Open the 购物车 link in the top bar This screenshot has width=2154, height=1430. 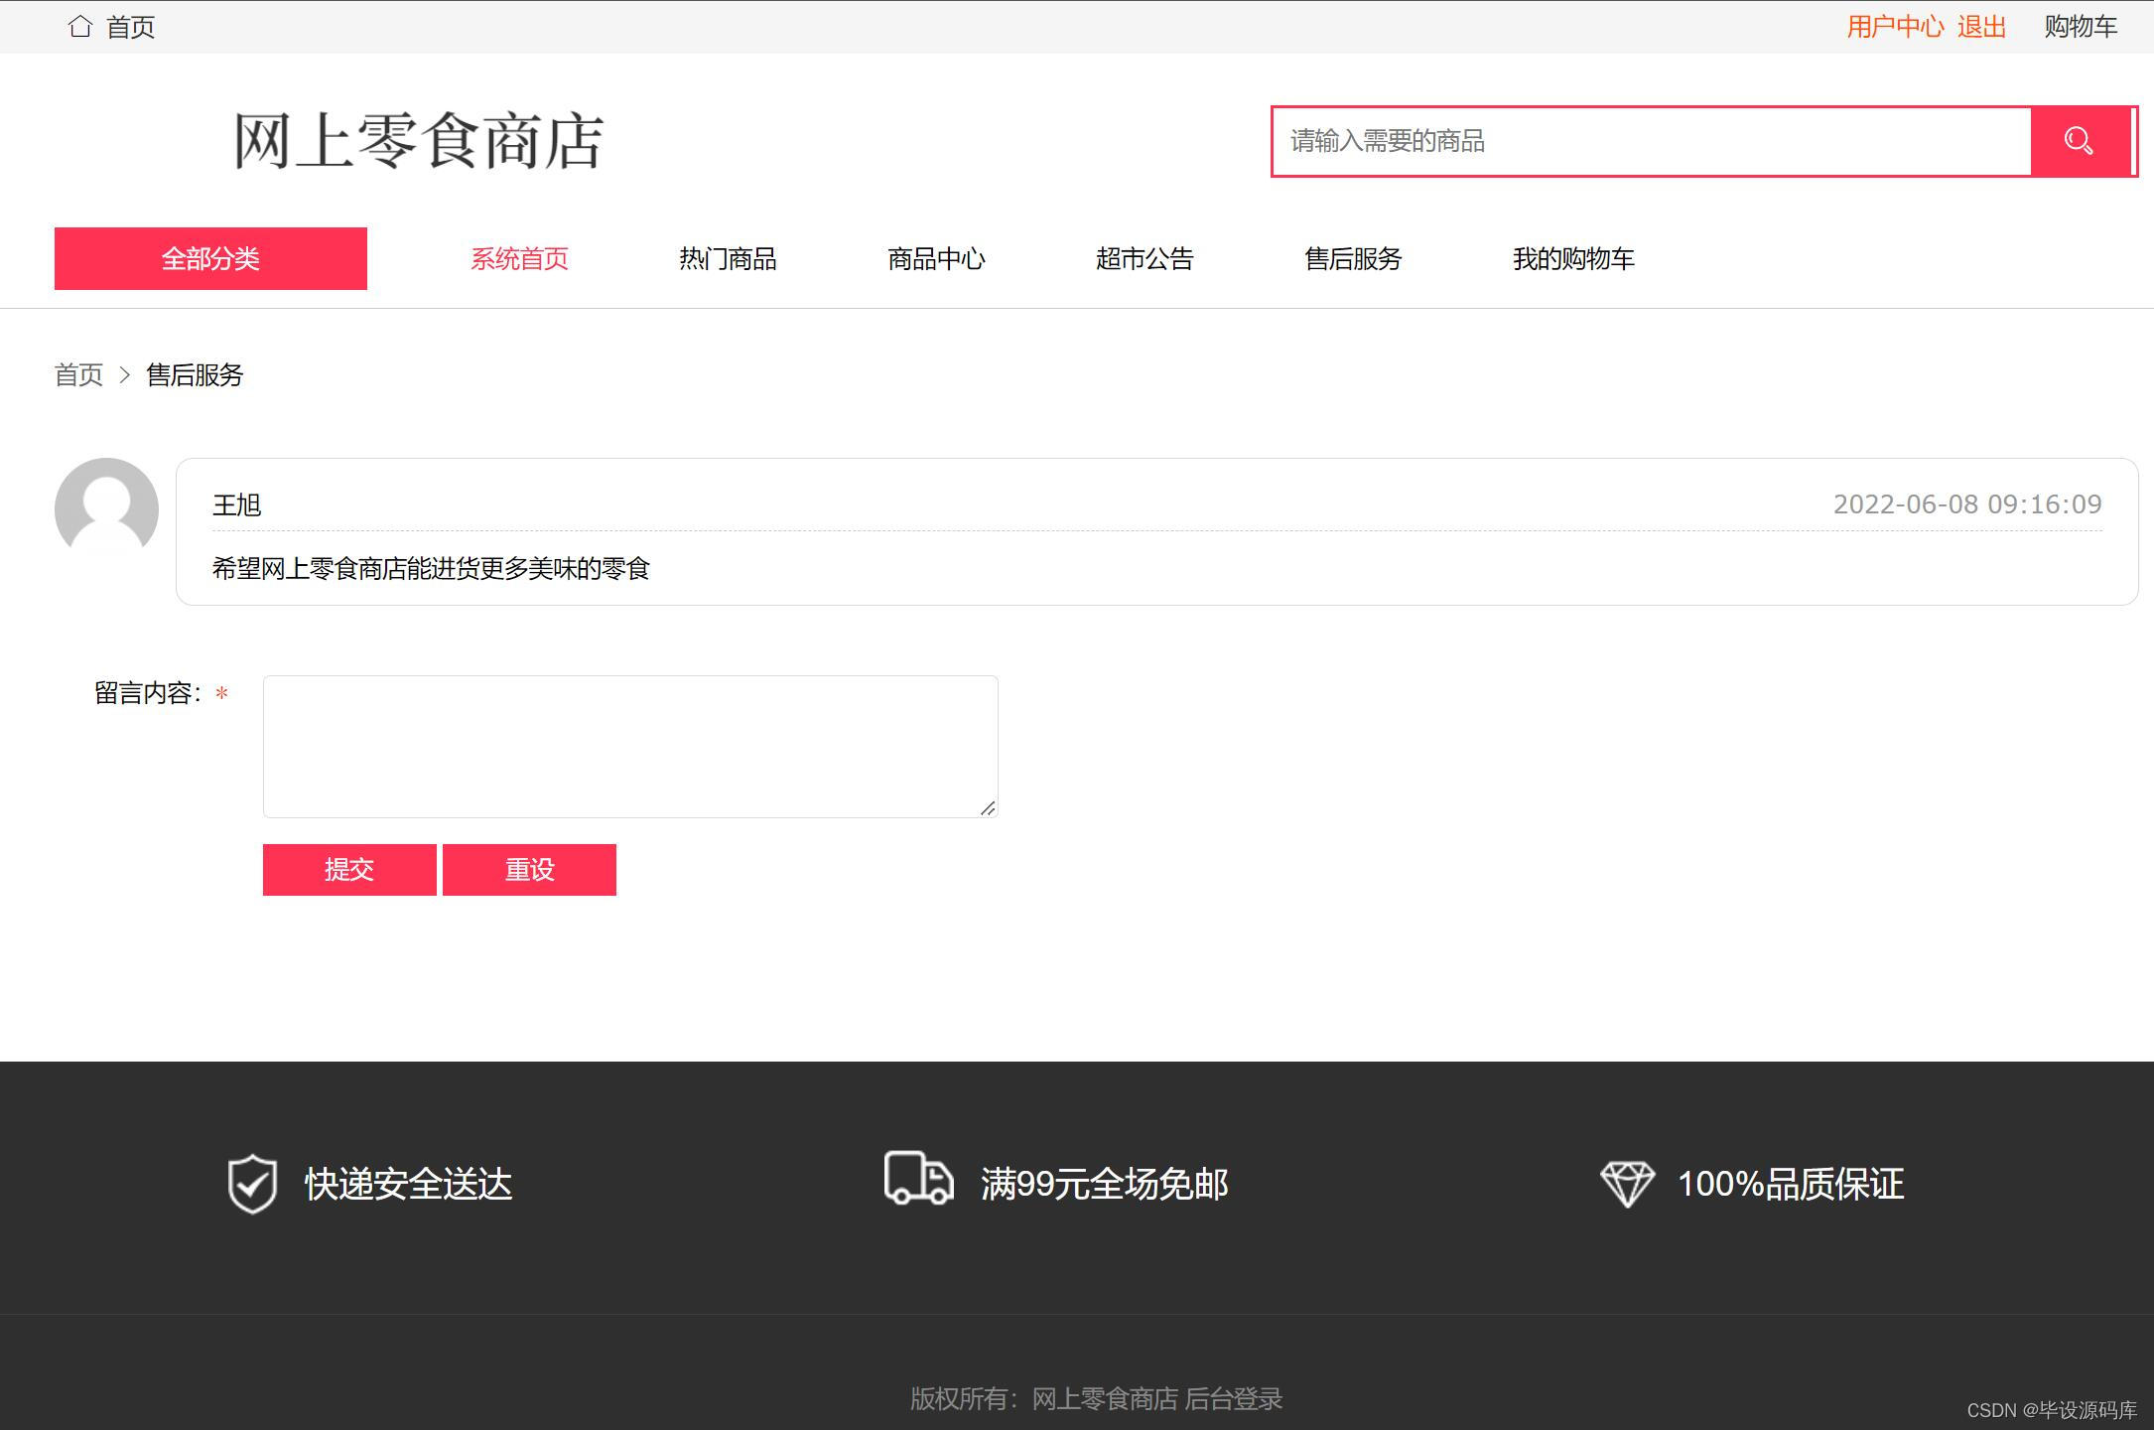(x=2080, y=26)
